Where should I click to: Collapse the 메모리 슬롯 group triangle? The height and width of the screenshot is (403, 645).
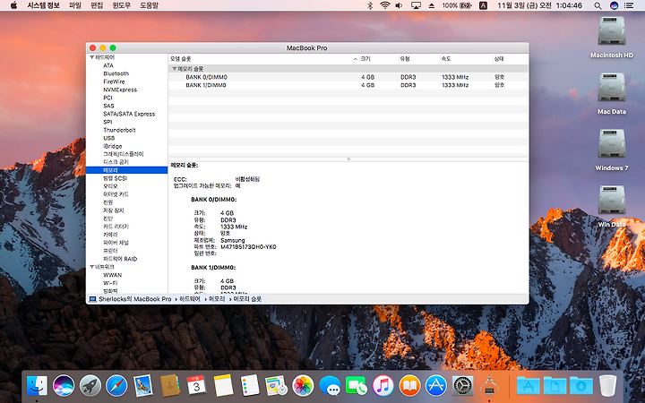(175, 69)
